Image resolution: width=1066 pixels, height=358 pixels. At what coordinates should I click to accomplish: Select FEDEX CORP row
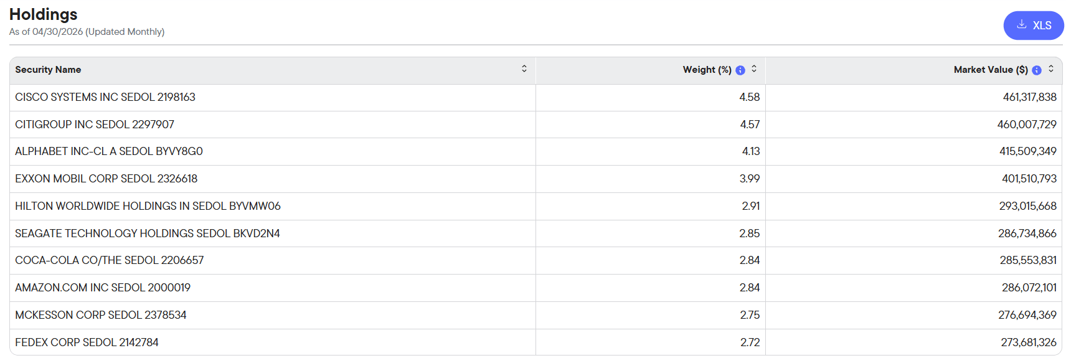(535, 342)
